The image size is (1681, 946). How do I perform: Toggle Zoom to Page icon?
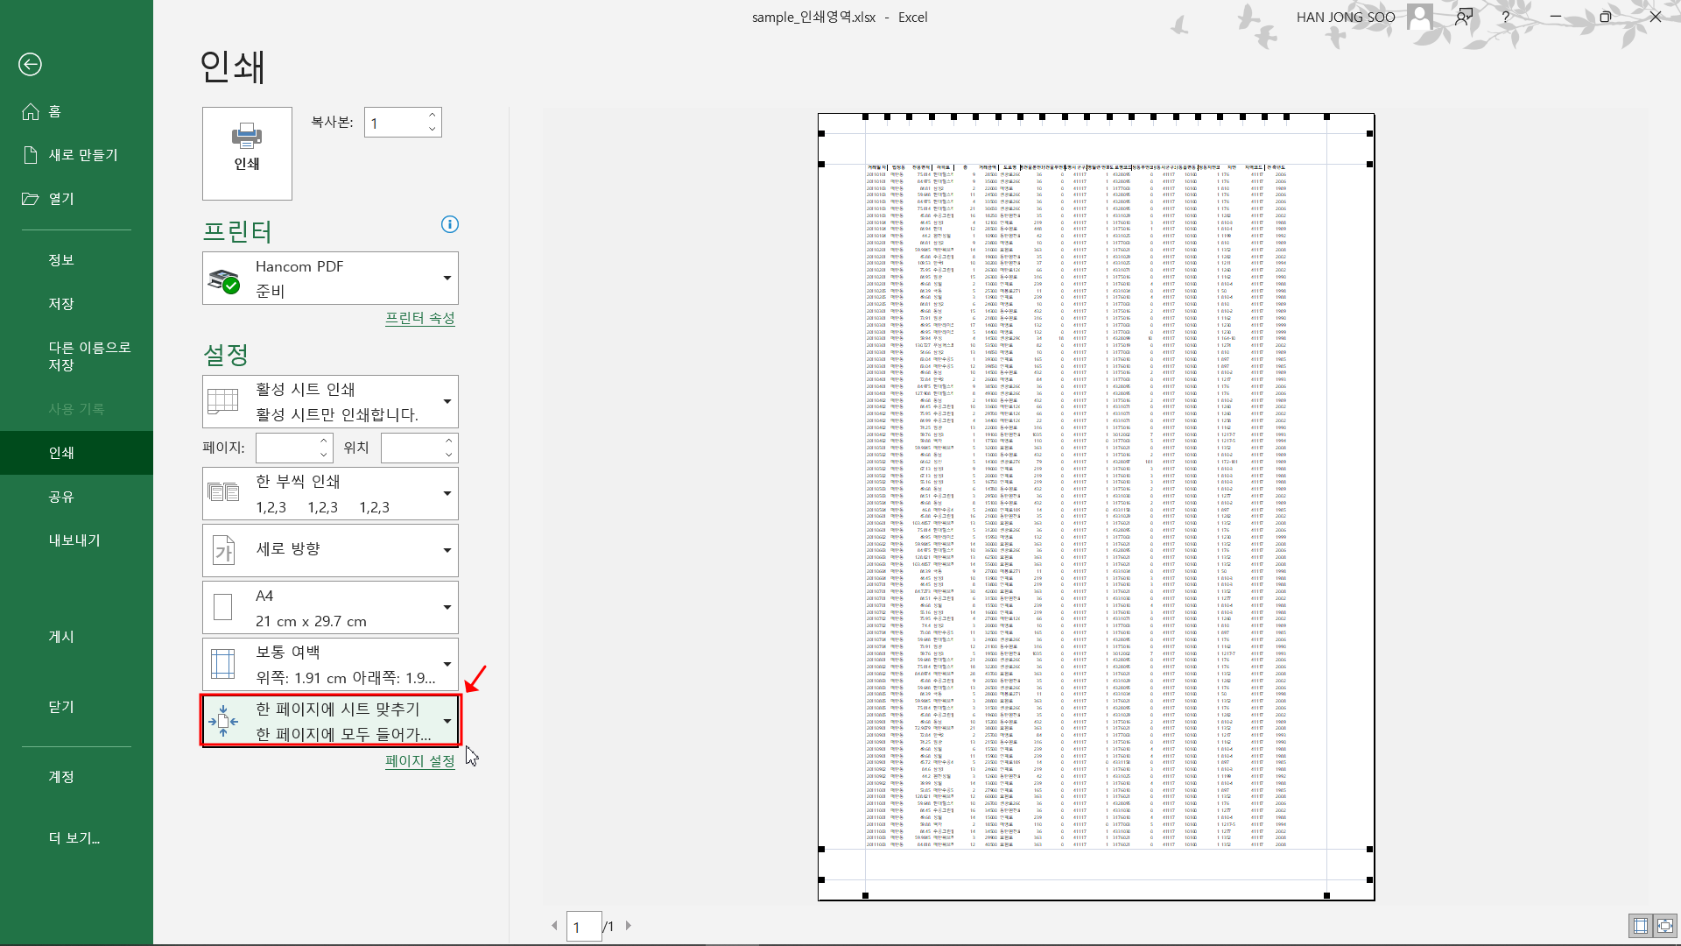pos(1664,926)
